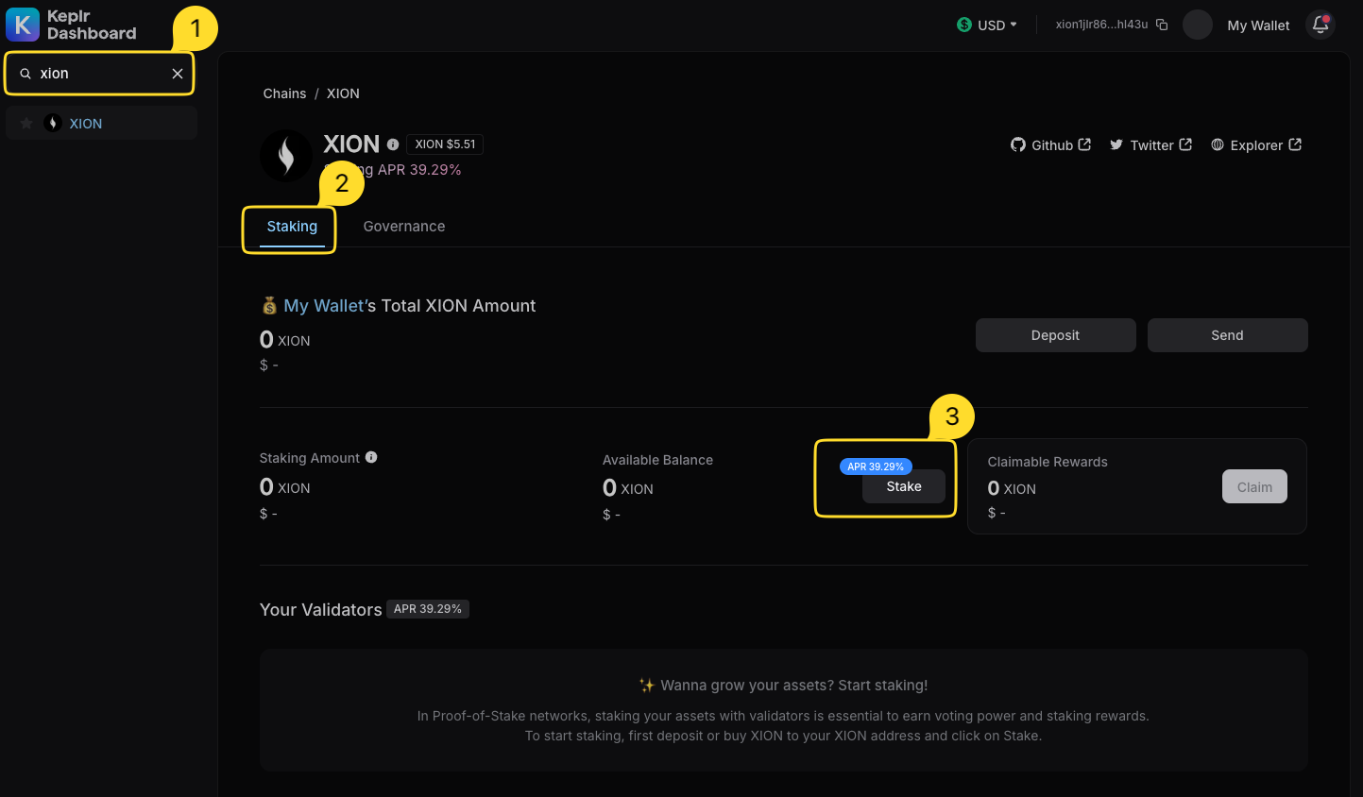Click the Send button
Viewport: 1363px width, 797px height.
tap(1227, 334)
